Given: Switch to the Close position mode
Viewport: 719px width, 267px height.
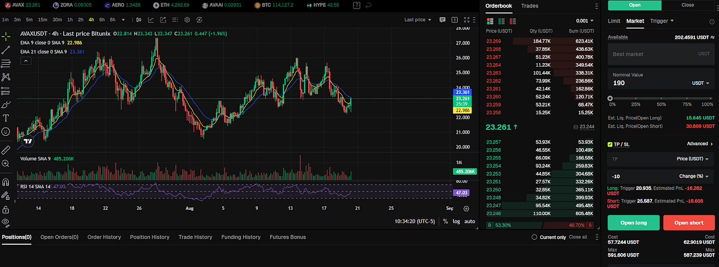Looking at the screenshot, I should (x=688, y=5).
